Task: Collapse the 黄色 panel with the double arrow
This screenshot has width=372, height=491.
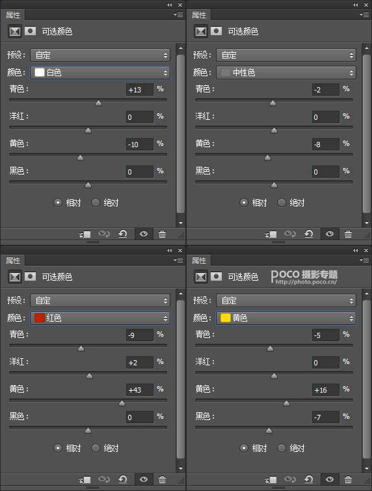Action: click(x=356, y=251)
